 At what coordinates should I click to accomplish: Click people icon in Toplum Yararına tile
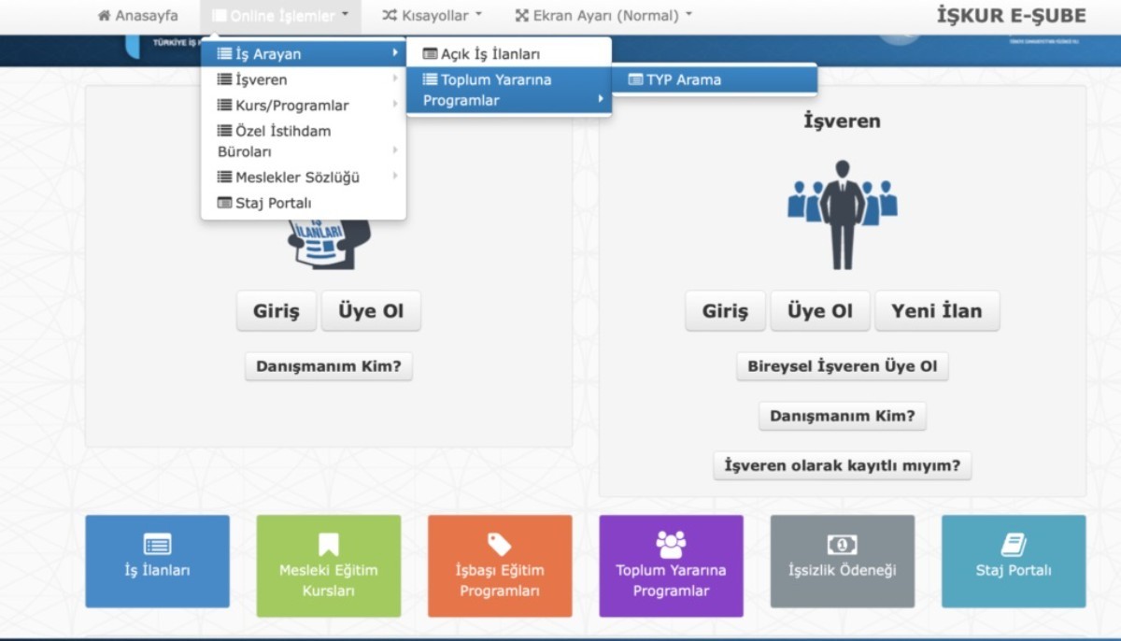[671, 545]
